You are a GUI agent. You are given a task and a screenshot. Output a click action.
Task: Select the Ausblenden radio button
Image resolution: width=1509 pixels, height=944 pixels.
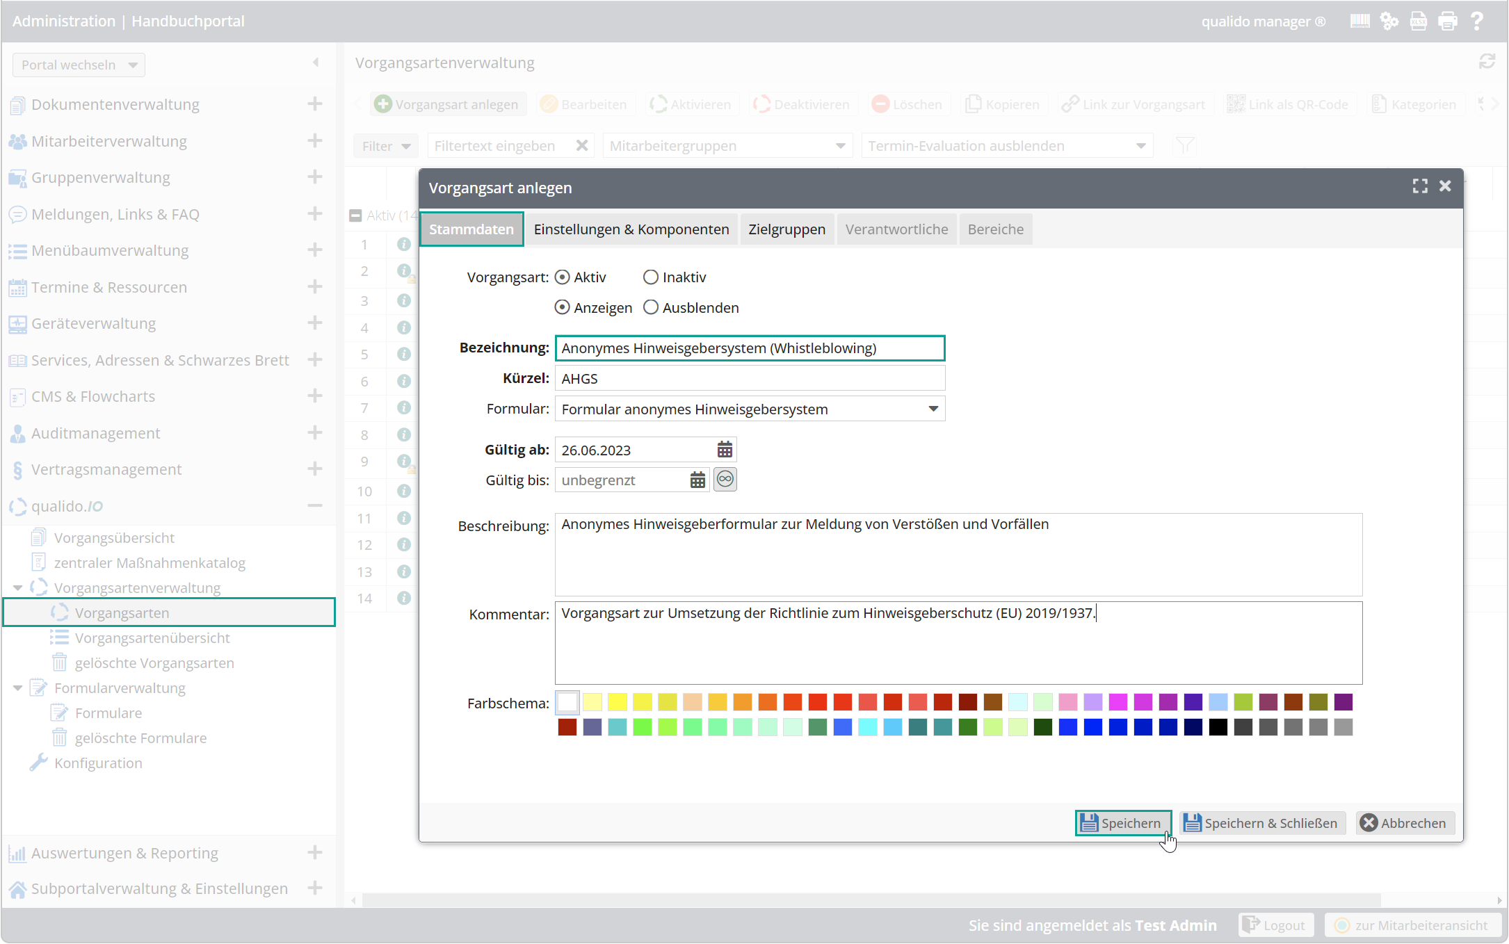click(651, 307)
